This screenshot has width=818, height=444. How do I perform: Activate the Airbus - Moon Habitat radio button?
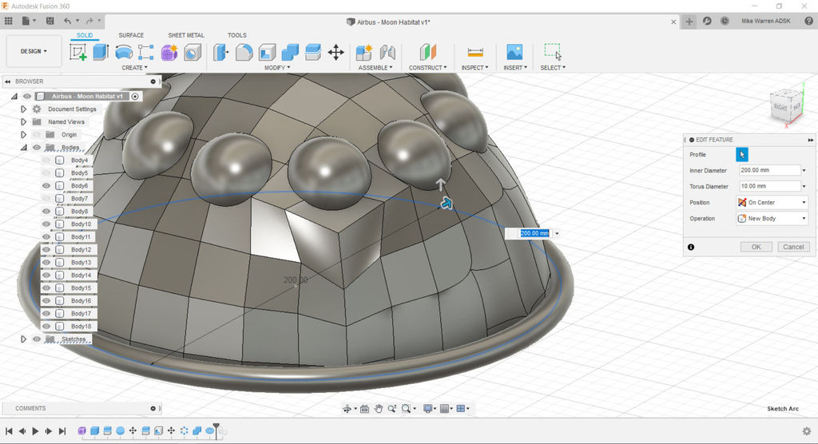135,96
